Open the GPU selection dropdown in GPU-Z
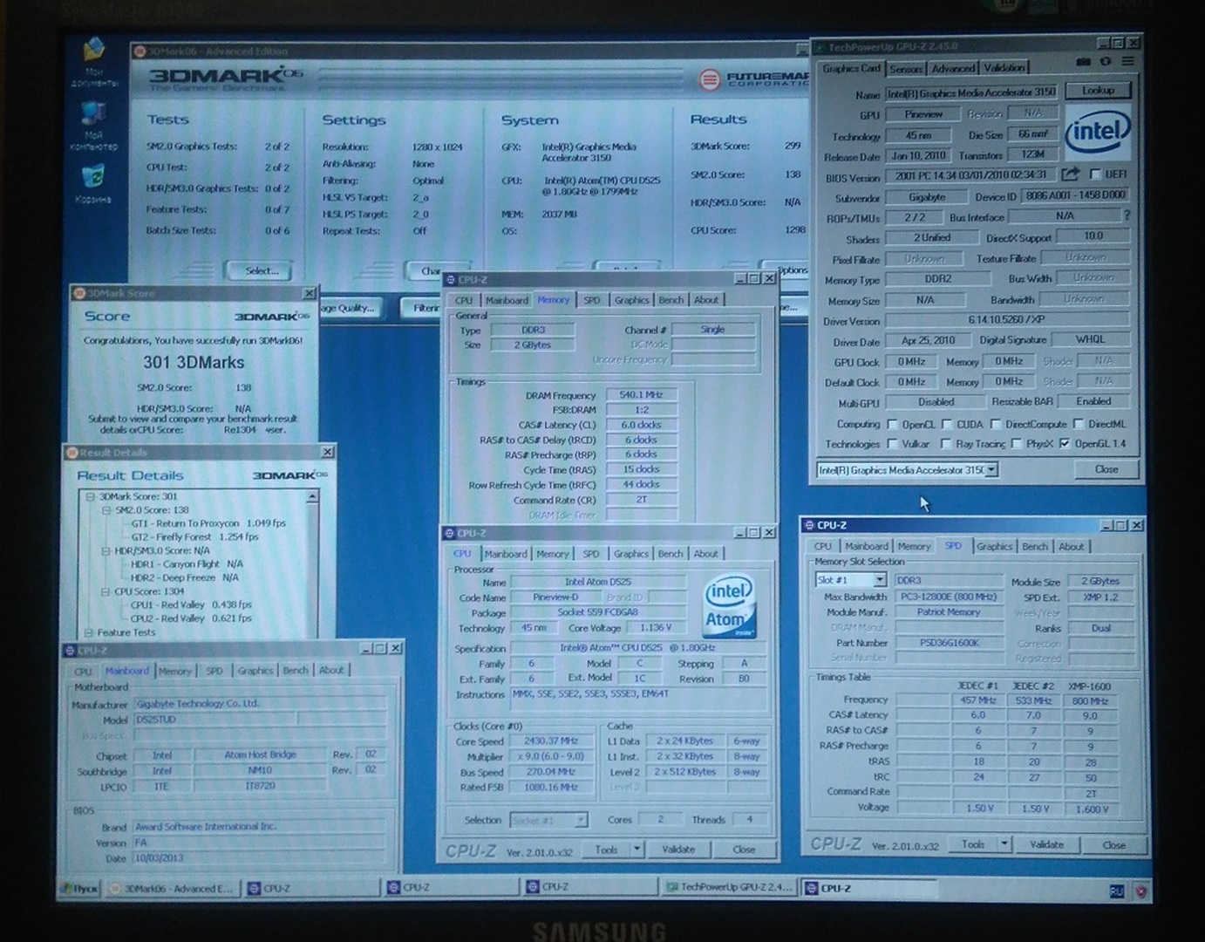 [991, 470]
